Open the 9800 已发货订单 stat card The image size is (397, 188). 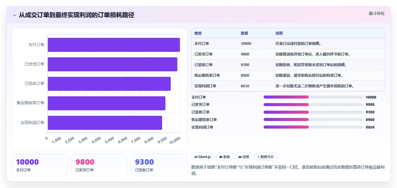click(99, 165)
